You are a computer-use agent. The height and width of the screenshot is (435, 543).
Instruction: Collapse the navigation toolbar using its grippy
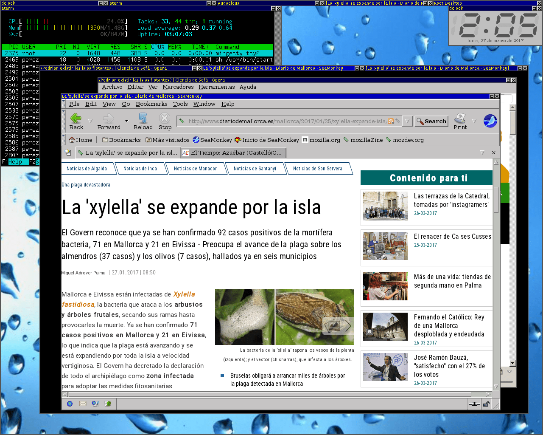pyautogui.click(x=64, y=121)
